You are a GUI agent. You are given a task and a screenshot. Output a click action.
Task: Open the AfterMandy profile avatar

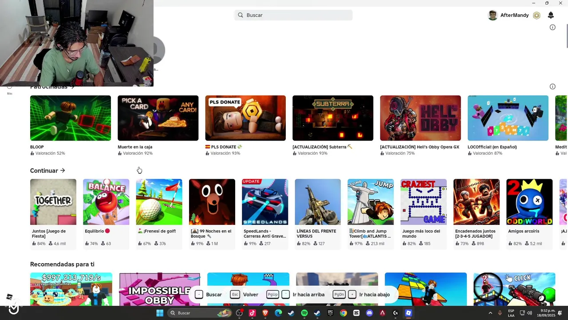[x=493, y=15]
